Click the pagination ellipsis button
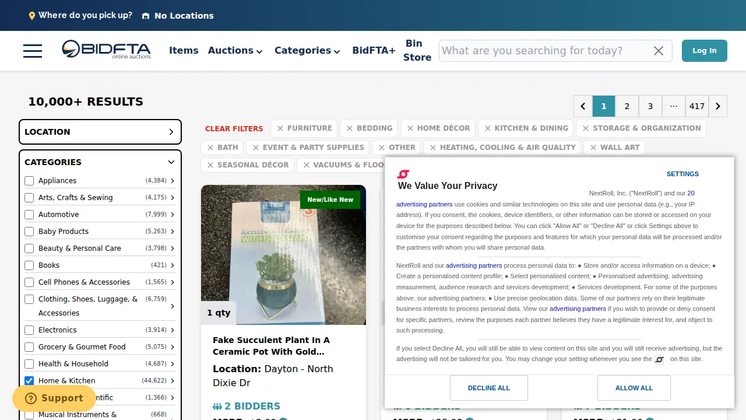This screenshot has height=420, width=746. tap(674, 106)
